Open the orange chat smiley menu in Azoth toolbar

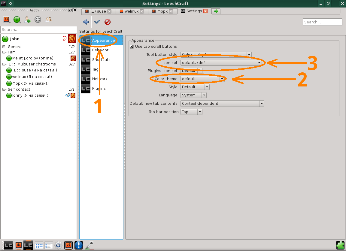tap(7, 20)
